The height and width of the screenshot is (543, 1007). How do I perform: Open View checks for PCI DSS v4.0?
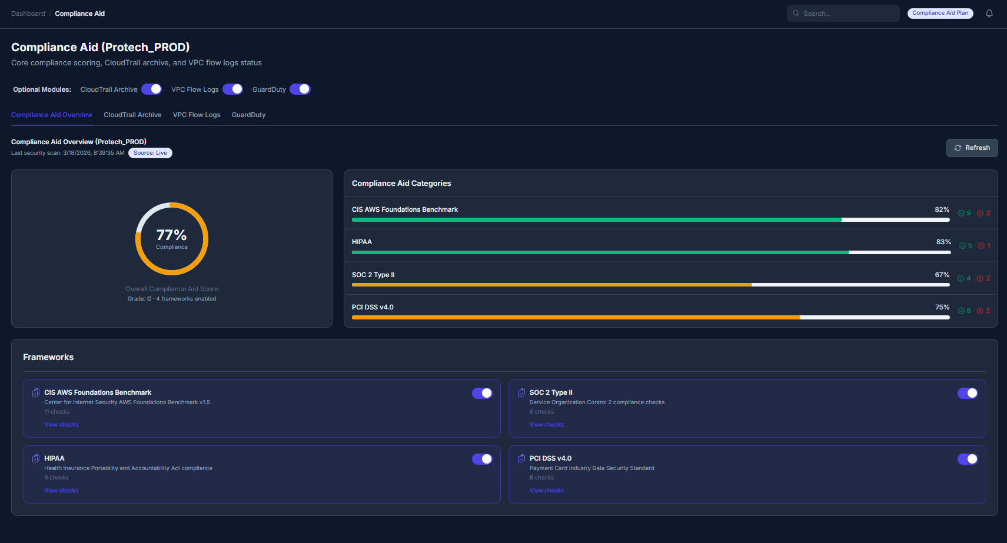pos(547,491)
